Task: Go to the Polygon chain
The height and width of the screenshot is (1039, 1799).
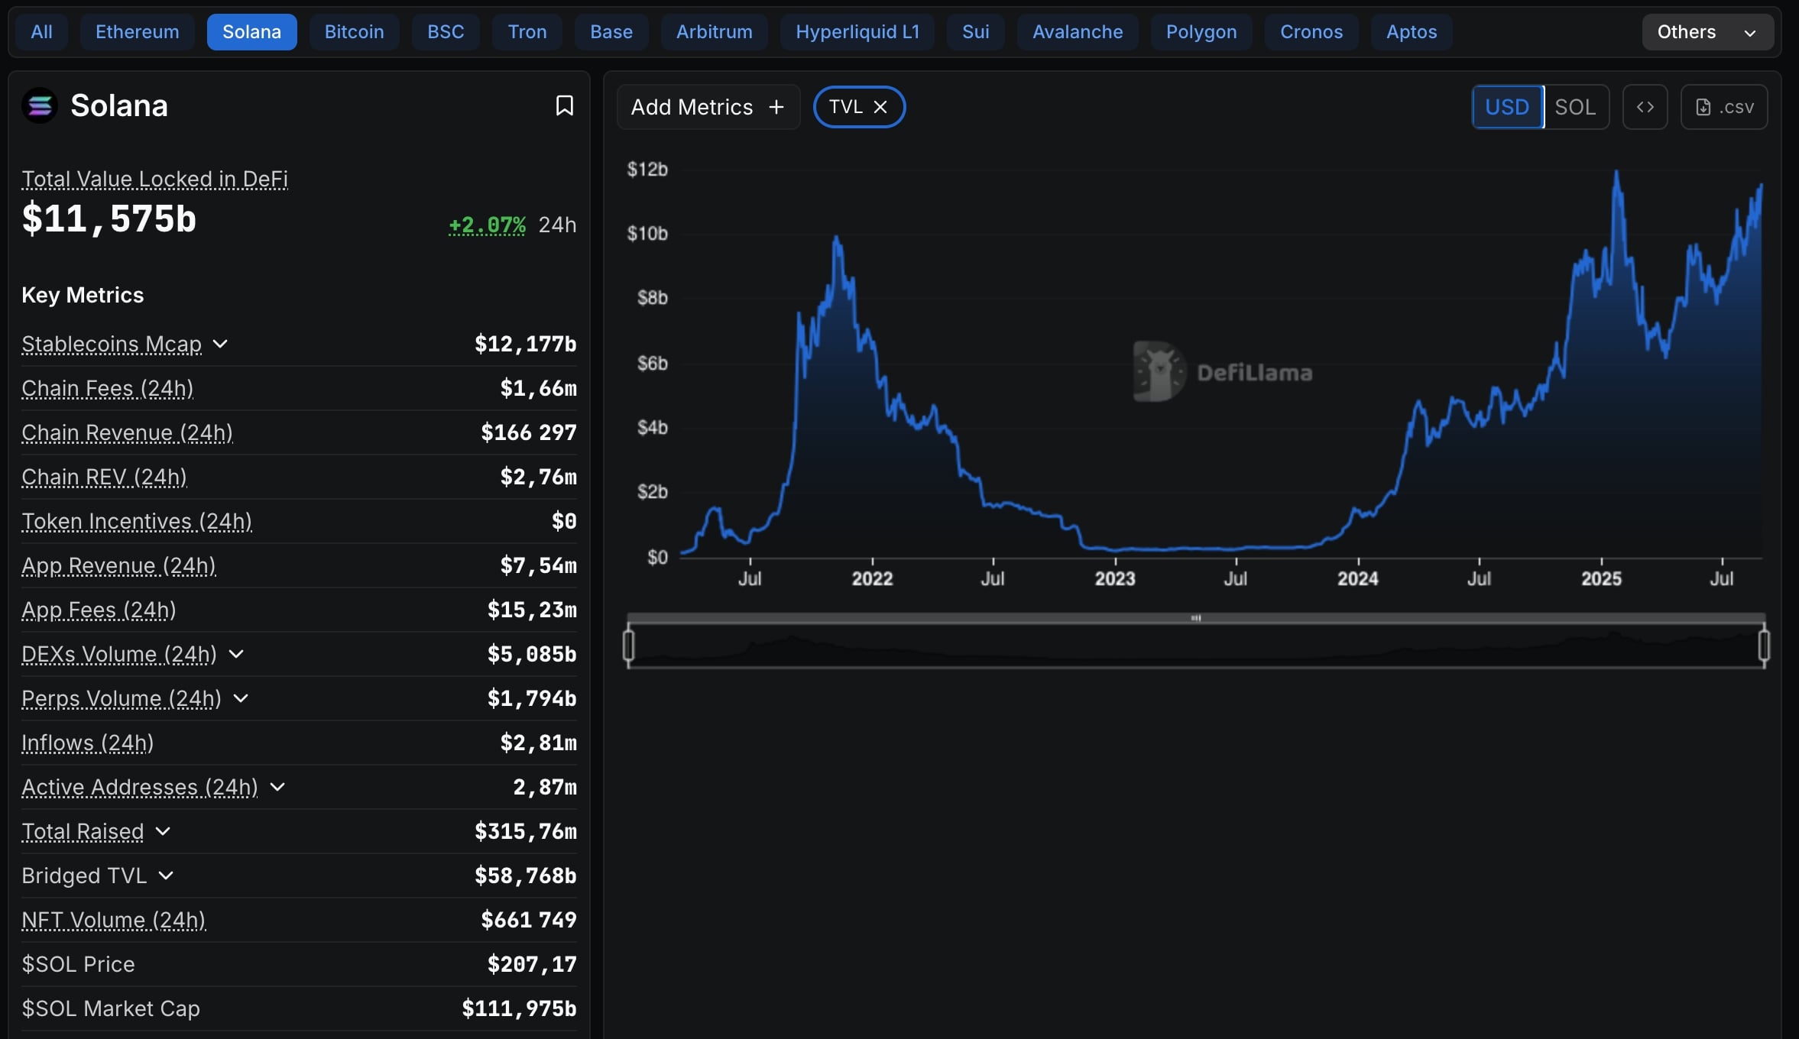Action: coord(1201,32)
